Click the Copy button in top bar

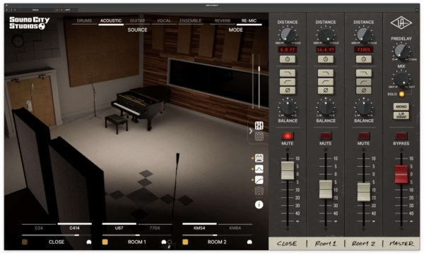tap(68, 10)
